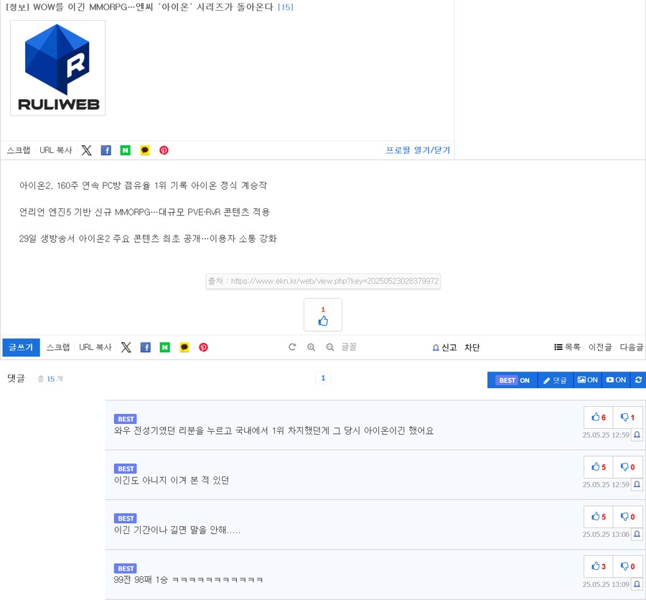Image resolution: width=646 pixels, height=600 pixels.
Task: Zoom out text with magnifier minus icon
Action: click(x=330, y=347)
